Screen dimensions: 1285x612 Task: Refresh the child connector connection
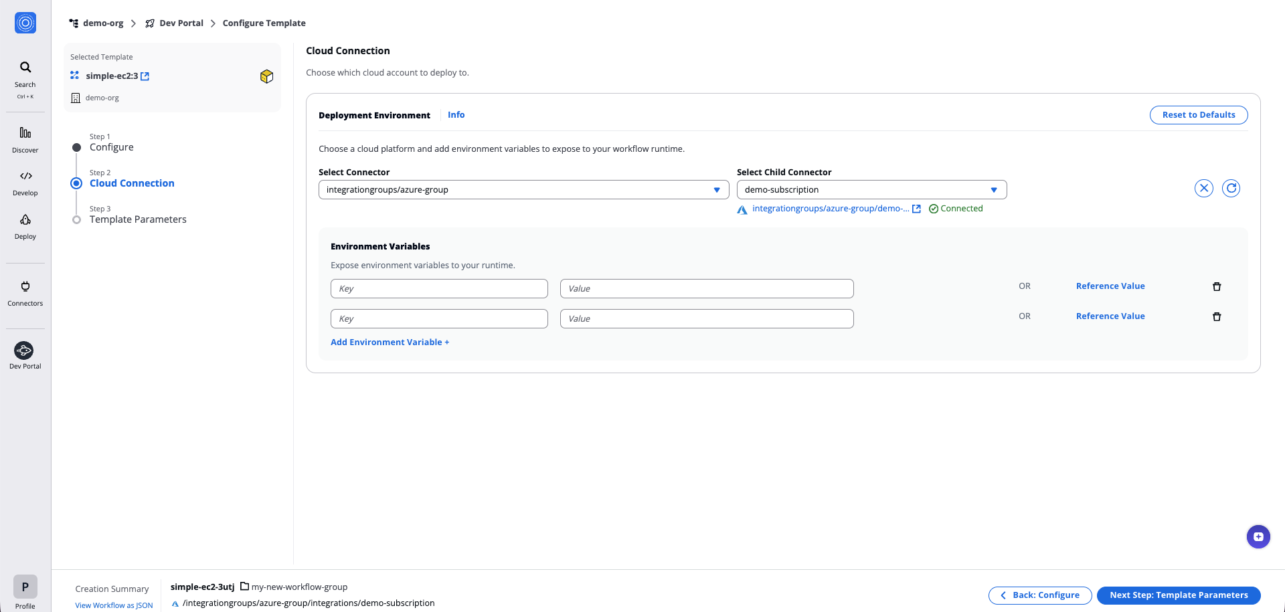[1232, 188]
